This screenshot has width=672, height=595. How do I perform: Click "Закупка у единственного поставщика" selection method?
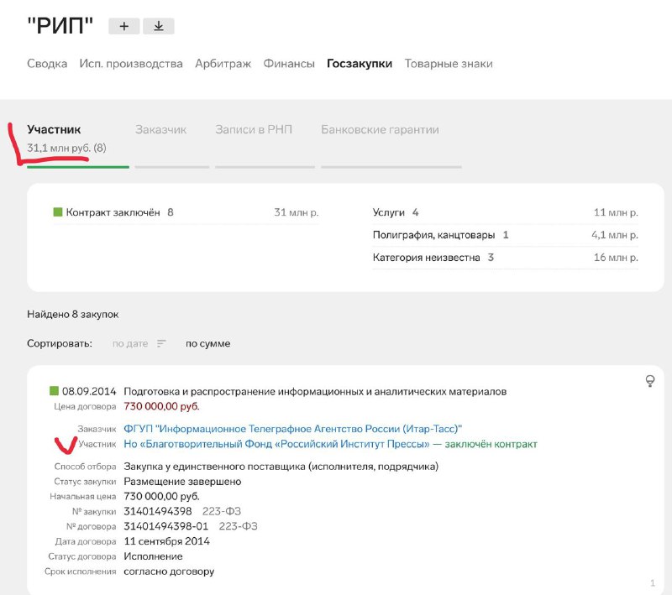click(281, 466)
